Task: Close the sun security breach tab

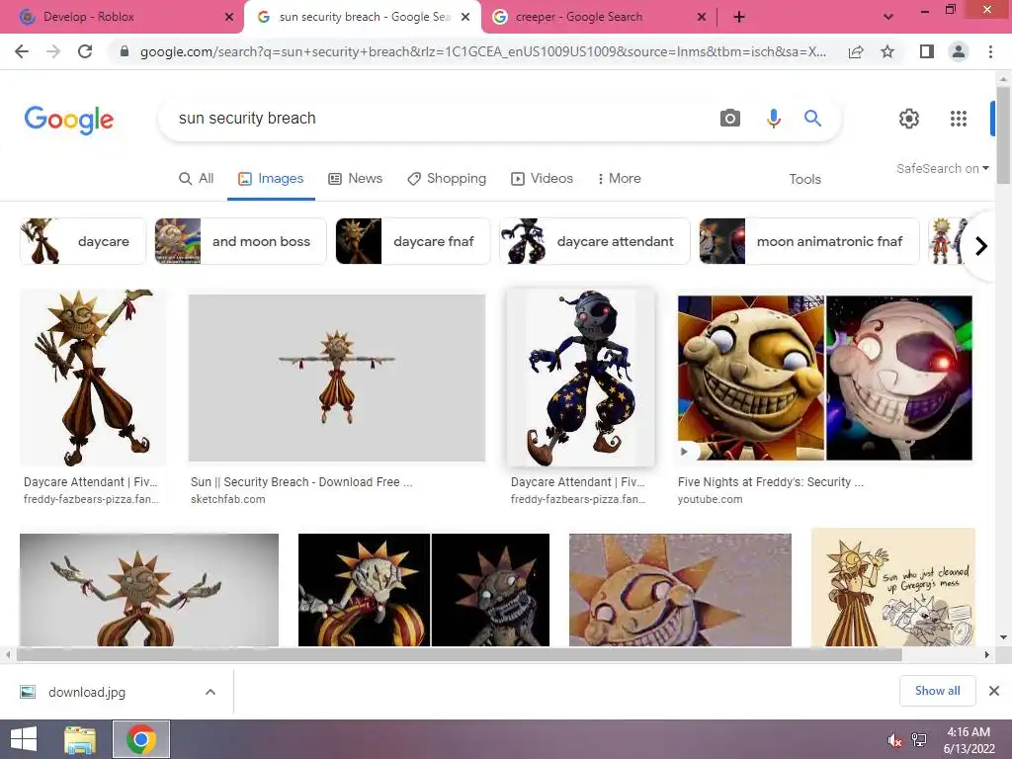Action: (465, 18)
